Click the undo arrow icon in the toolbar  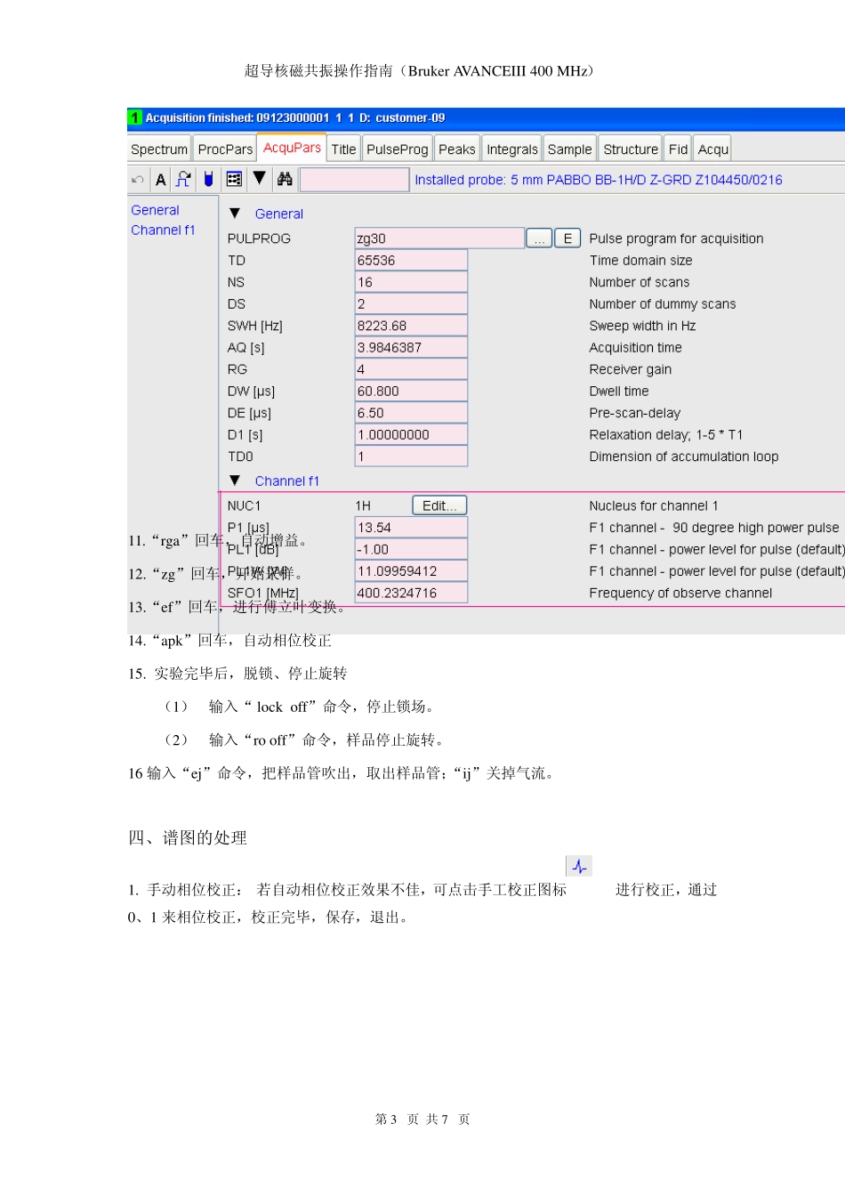point(138,180)
